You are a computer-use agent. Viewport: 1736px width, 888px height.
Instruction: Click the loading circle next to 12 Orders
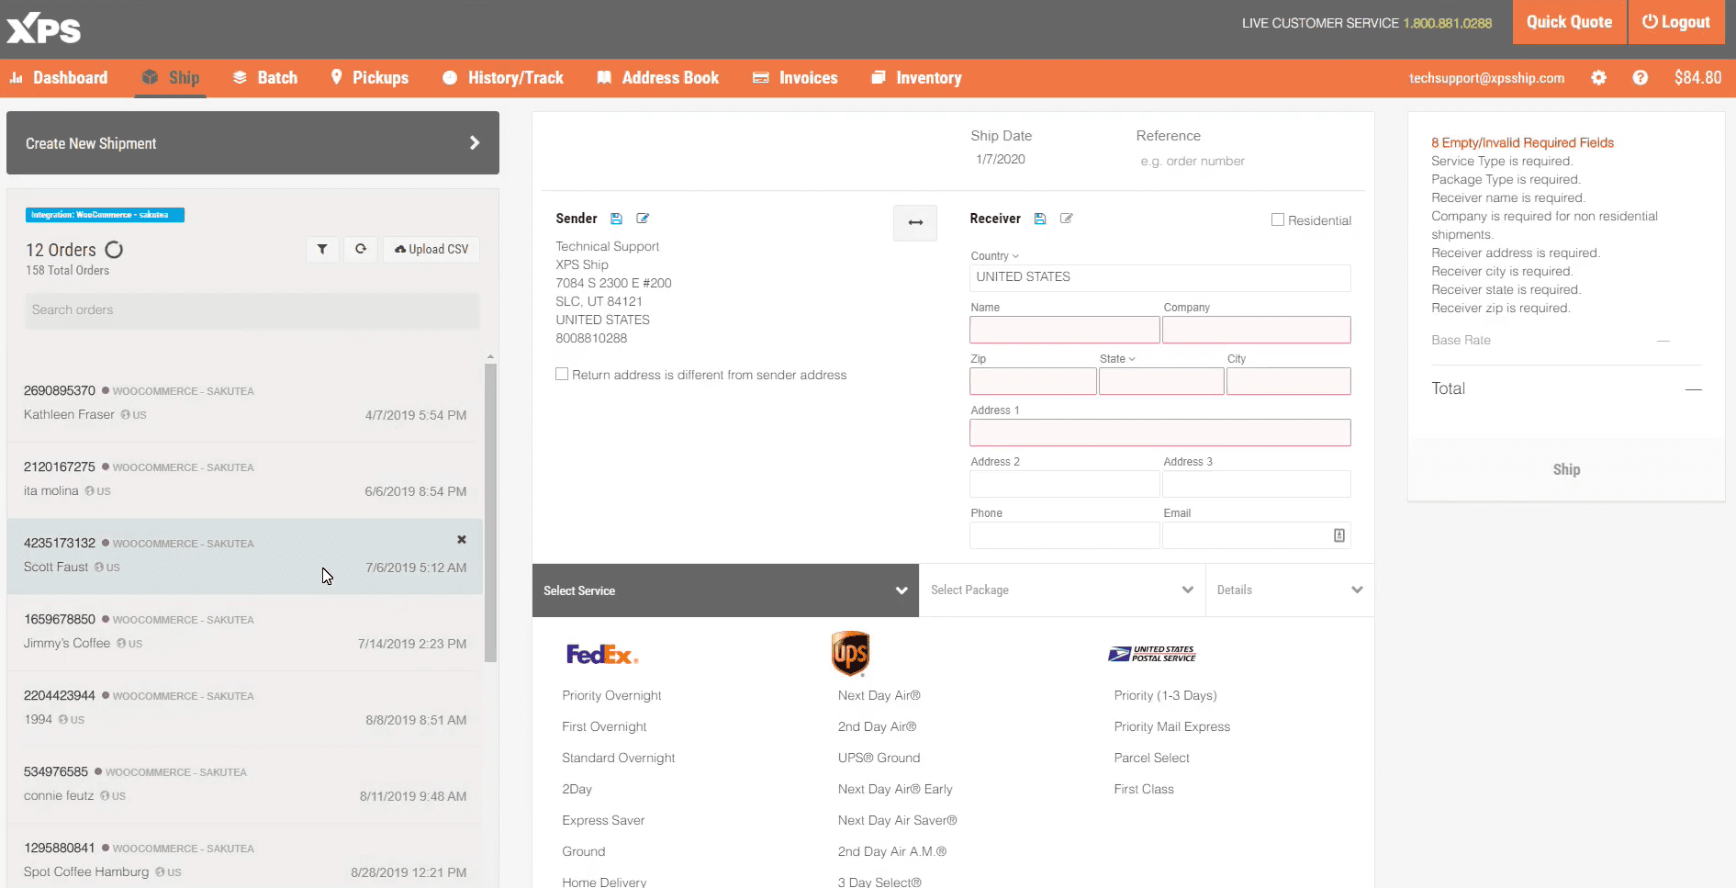(114, 250)
